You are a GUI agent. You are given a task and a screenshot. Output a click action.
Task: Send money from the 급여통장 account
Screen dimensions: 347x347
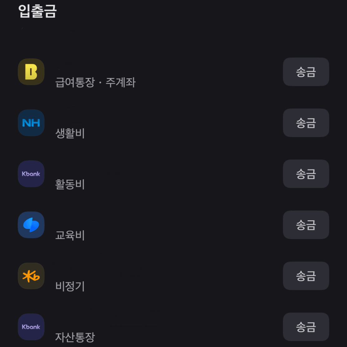tap(306, 72)
